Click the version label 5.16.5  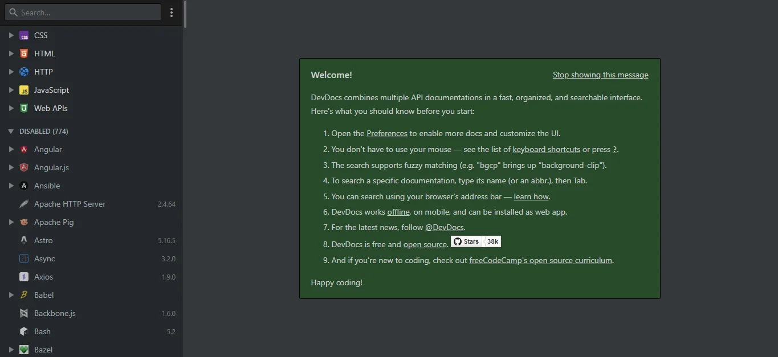coord(166,240)
